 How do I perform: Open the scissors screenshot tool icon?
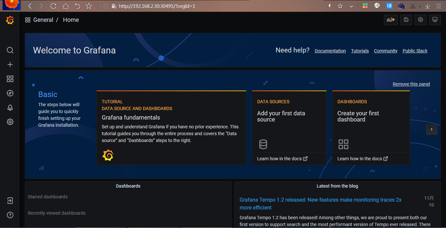click(x=413, y=6)
